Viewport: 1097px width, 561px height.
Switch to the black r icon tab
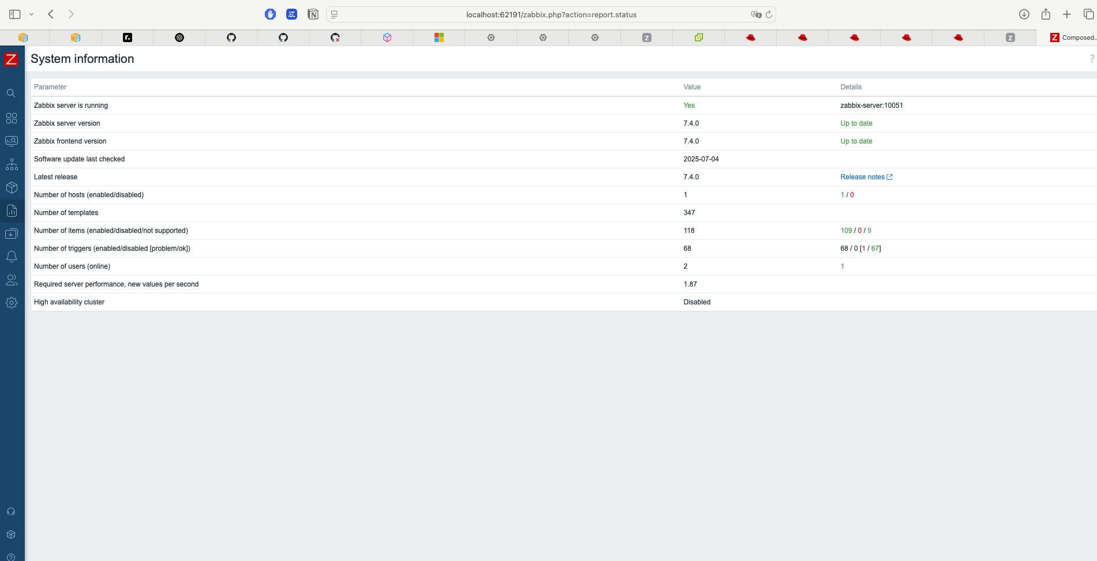(128, 37)
